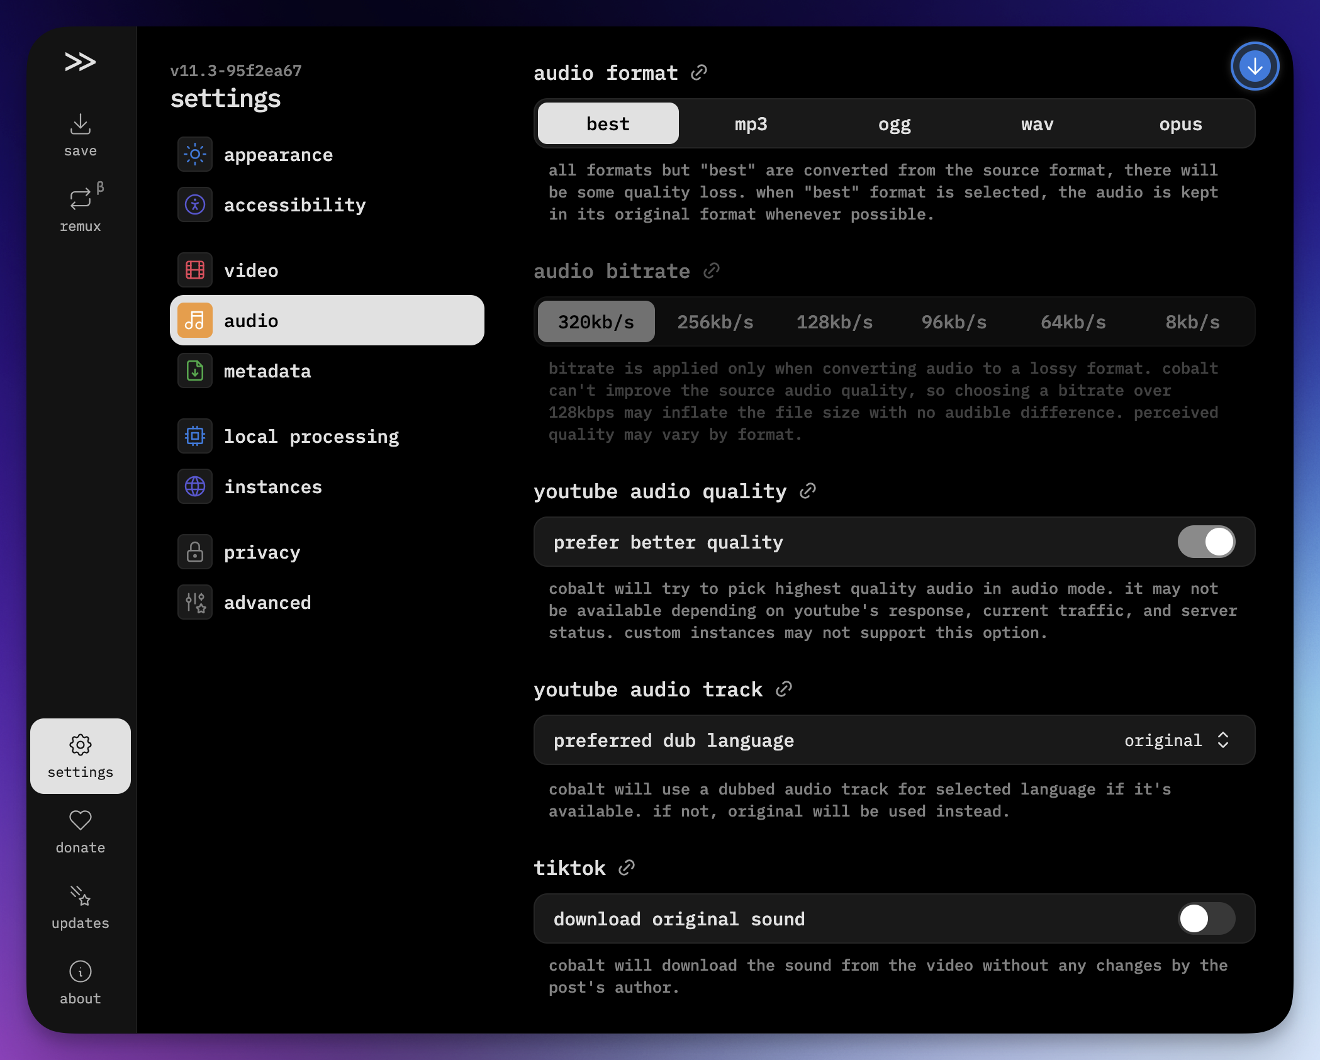
Task: Copy link icon beside audio format heading
Action: (x=699, y=73)
